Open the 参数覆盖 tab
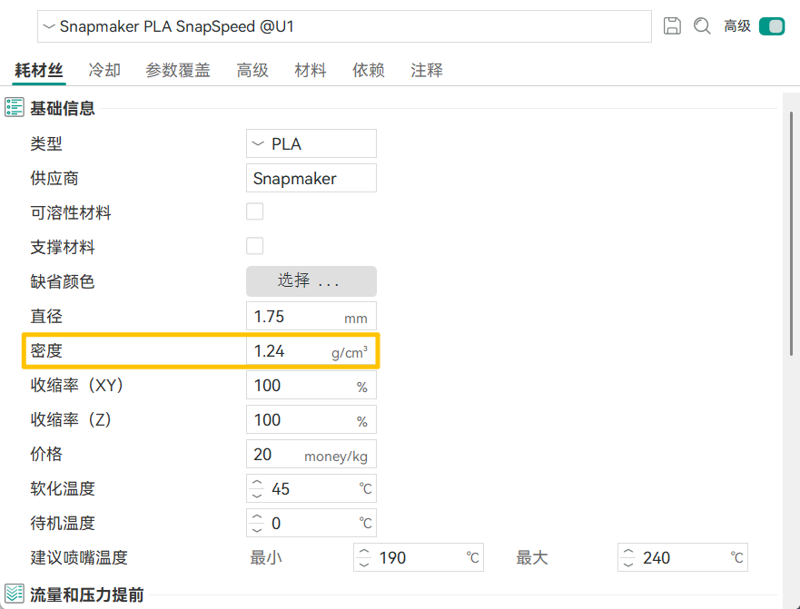Image resolution: width=800 pixels, height=609 pixels. pyautogui.click(x=177, y=70)
